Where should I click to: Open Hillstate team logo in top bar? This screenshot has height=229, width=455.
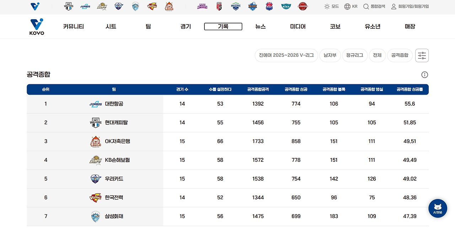click(x=236, y=6)
